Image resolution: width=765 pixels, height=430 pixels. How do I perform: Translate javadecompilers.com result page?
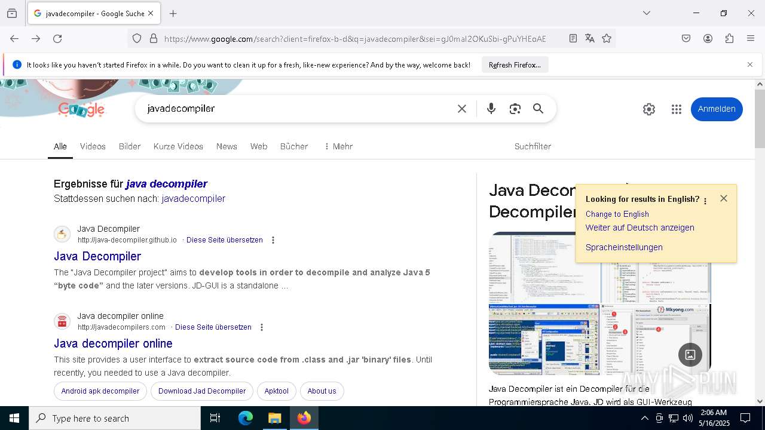point(213,327)
